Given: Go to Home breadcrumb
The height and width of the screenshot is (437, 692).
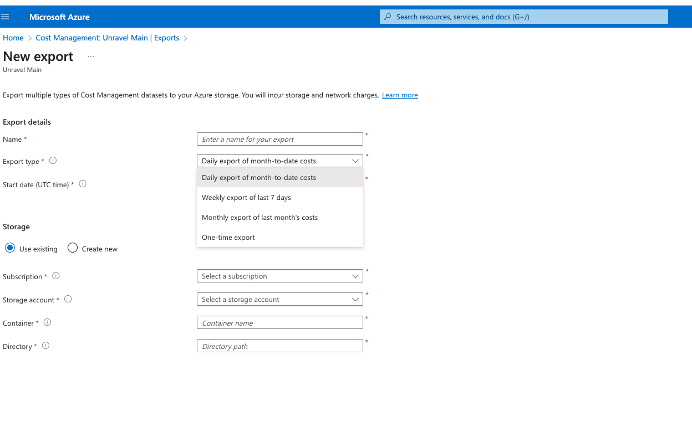Looking at the screenshot, I should tap(13, 38).
